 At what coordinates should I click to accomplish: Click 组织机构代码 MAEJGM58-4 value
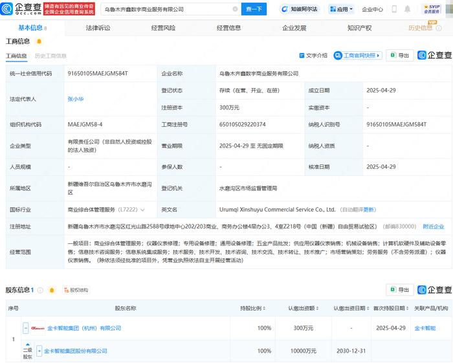[85, 124]
